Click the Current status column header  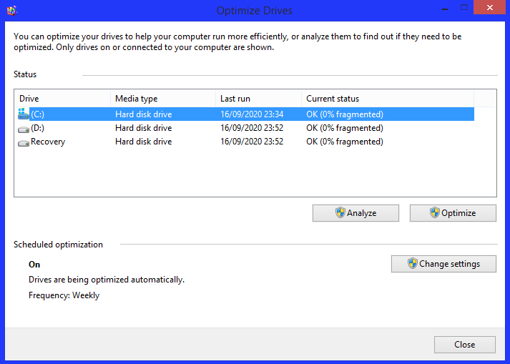386,98
